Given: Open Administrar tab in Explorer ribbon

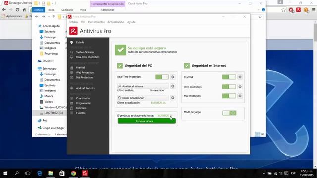Looking at the screenshot, I should [107, 10].
